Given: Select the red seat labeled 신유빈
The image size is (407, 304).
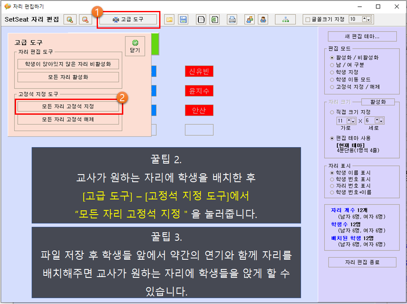Looking at the screenshot, I should [199, 71].
